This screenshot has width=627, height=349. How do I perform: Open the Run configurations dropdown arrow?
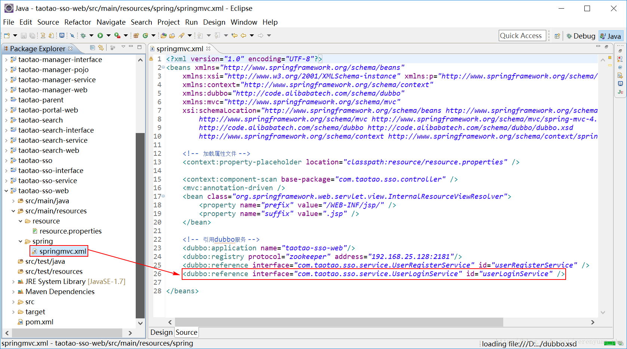pyautogui.click(x=108, y=35)
